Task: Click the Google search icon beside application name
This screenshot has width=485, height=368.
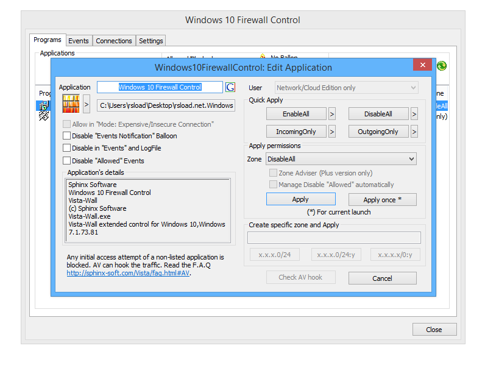Action: tap(230, 87)
